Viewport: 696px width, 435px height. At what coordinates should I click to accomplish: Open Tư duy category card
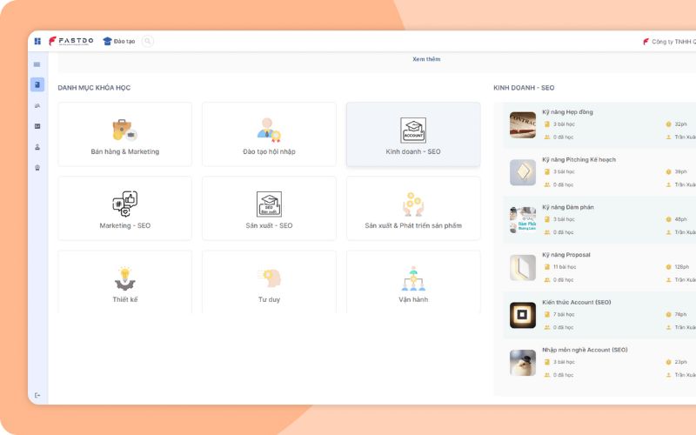(269, 282)
